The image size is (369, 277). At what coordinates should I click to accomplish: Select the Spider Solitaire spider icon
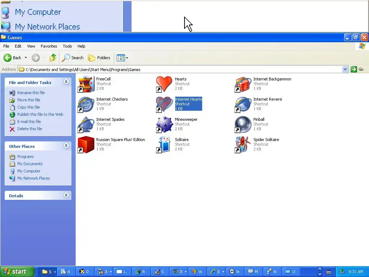[243, 145]
